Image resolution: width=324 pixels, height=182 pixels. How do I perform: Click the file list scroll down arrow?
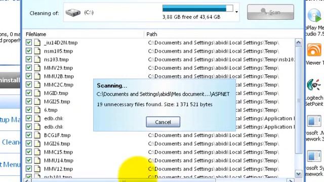coord(298,174)
